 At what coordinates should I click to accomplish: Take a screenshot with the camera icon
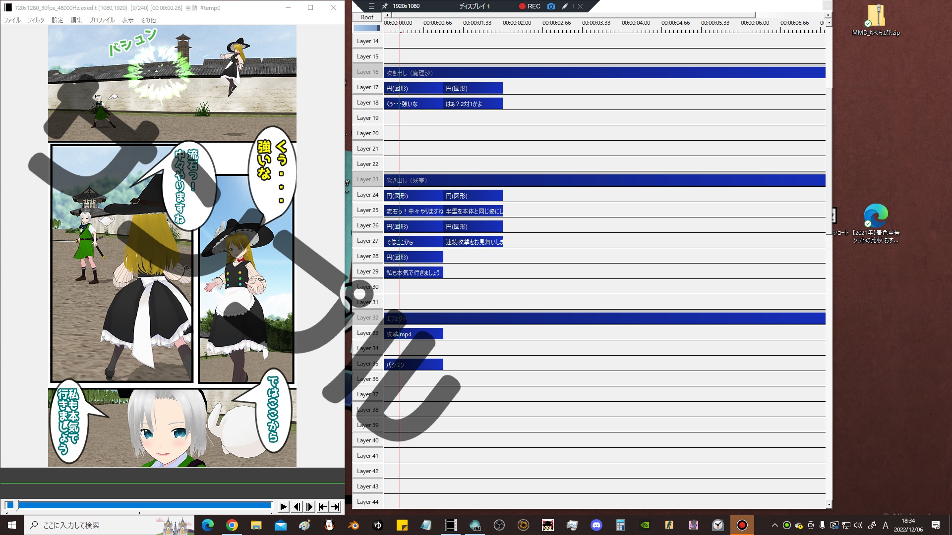pyautogui.click(x=551, y=6)
